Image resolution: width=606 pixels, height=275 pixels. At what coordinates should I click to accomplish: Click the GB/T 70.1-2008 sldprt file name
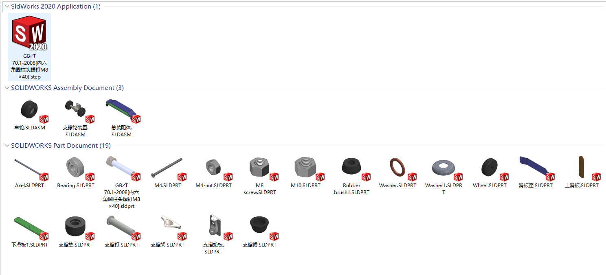122,196
